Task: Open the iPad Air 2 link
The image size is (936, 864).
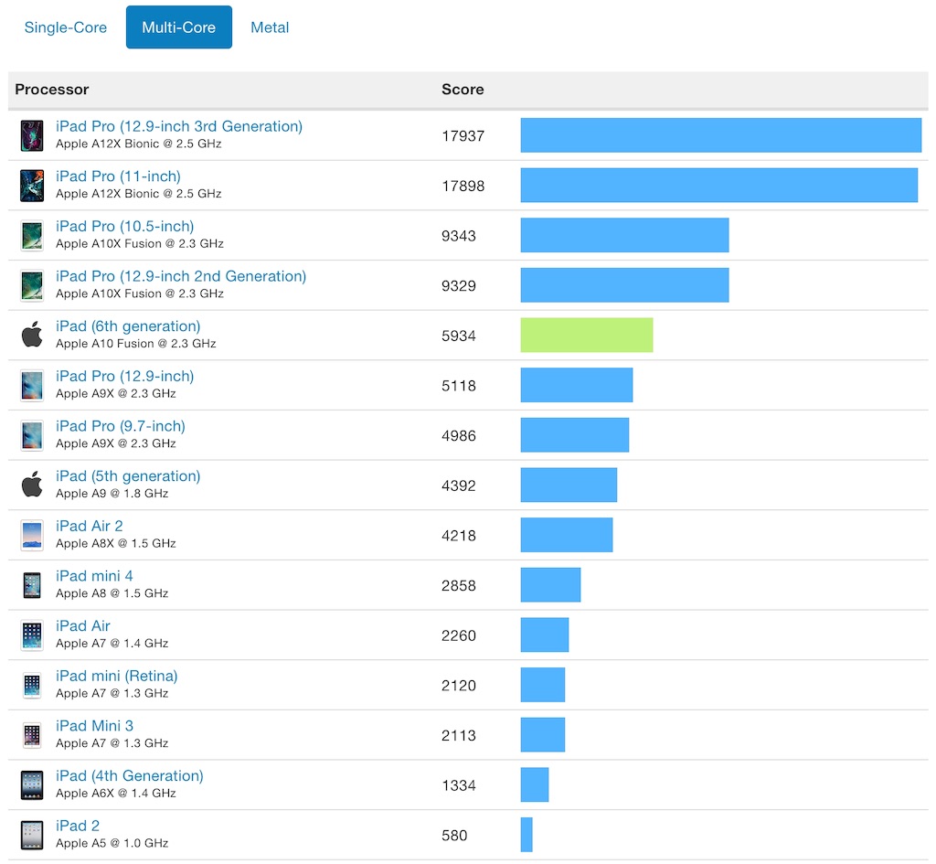Action: pyautogui.click(x=89, y=526)
